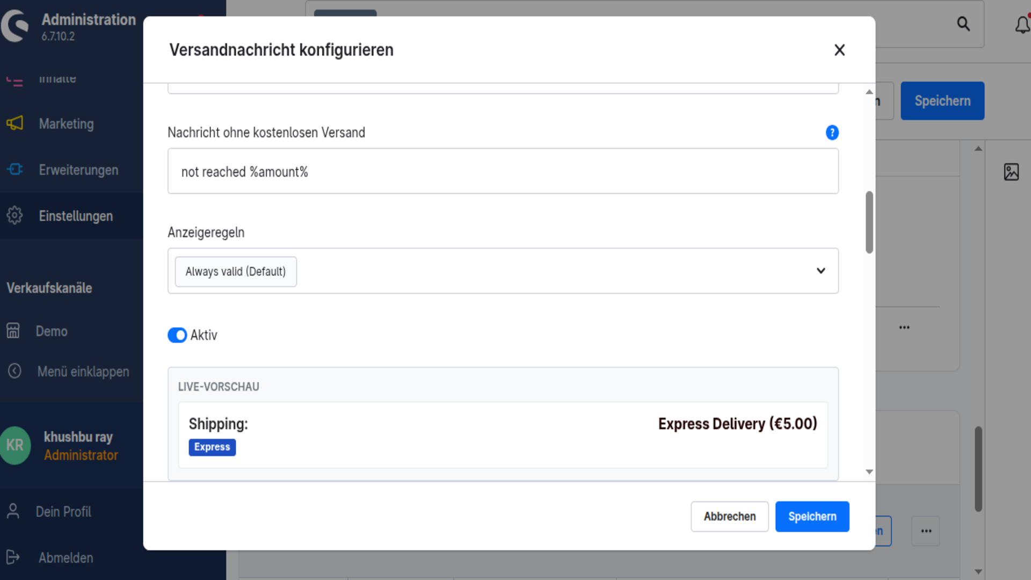Click the Nachricht ohne kostenlosen Versand field
This screenshot has width=1031, height=580.
pyautogui.click(x=503, y=171)
